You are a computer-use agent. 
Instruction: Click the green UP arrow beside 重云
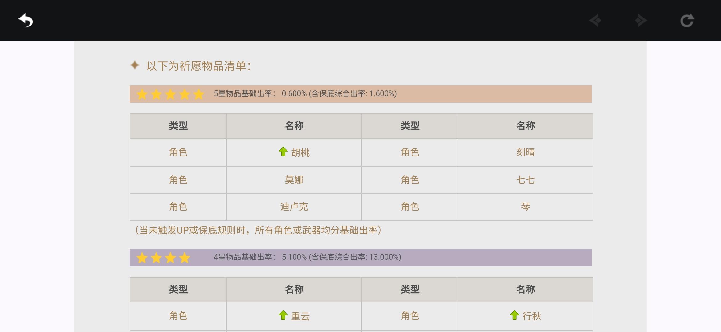pyautogui.click(x=283, y=315)
